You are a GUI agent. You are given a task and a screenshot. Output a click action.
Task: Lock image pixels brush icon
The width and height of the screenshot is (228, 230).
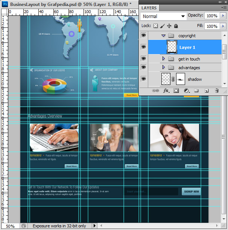162,26
